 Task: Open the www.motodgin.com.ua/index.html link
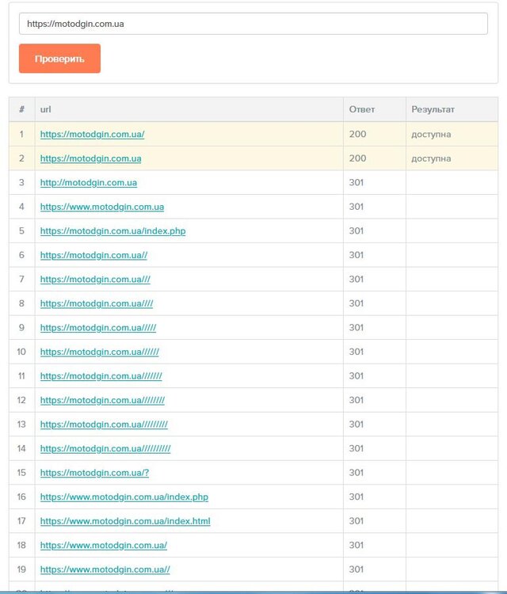coord(125,521)
